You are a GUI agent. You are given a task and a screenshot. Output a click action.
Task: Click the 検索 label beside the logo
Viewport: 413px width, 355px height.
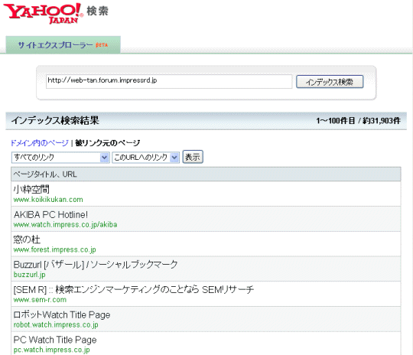coord(97,11)
